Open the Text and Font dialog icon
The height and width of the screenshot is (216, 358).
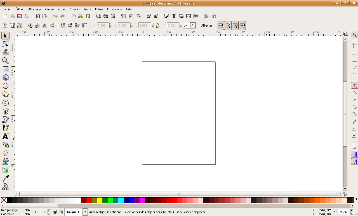174,16
